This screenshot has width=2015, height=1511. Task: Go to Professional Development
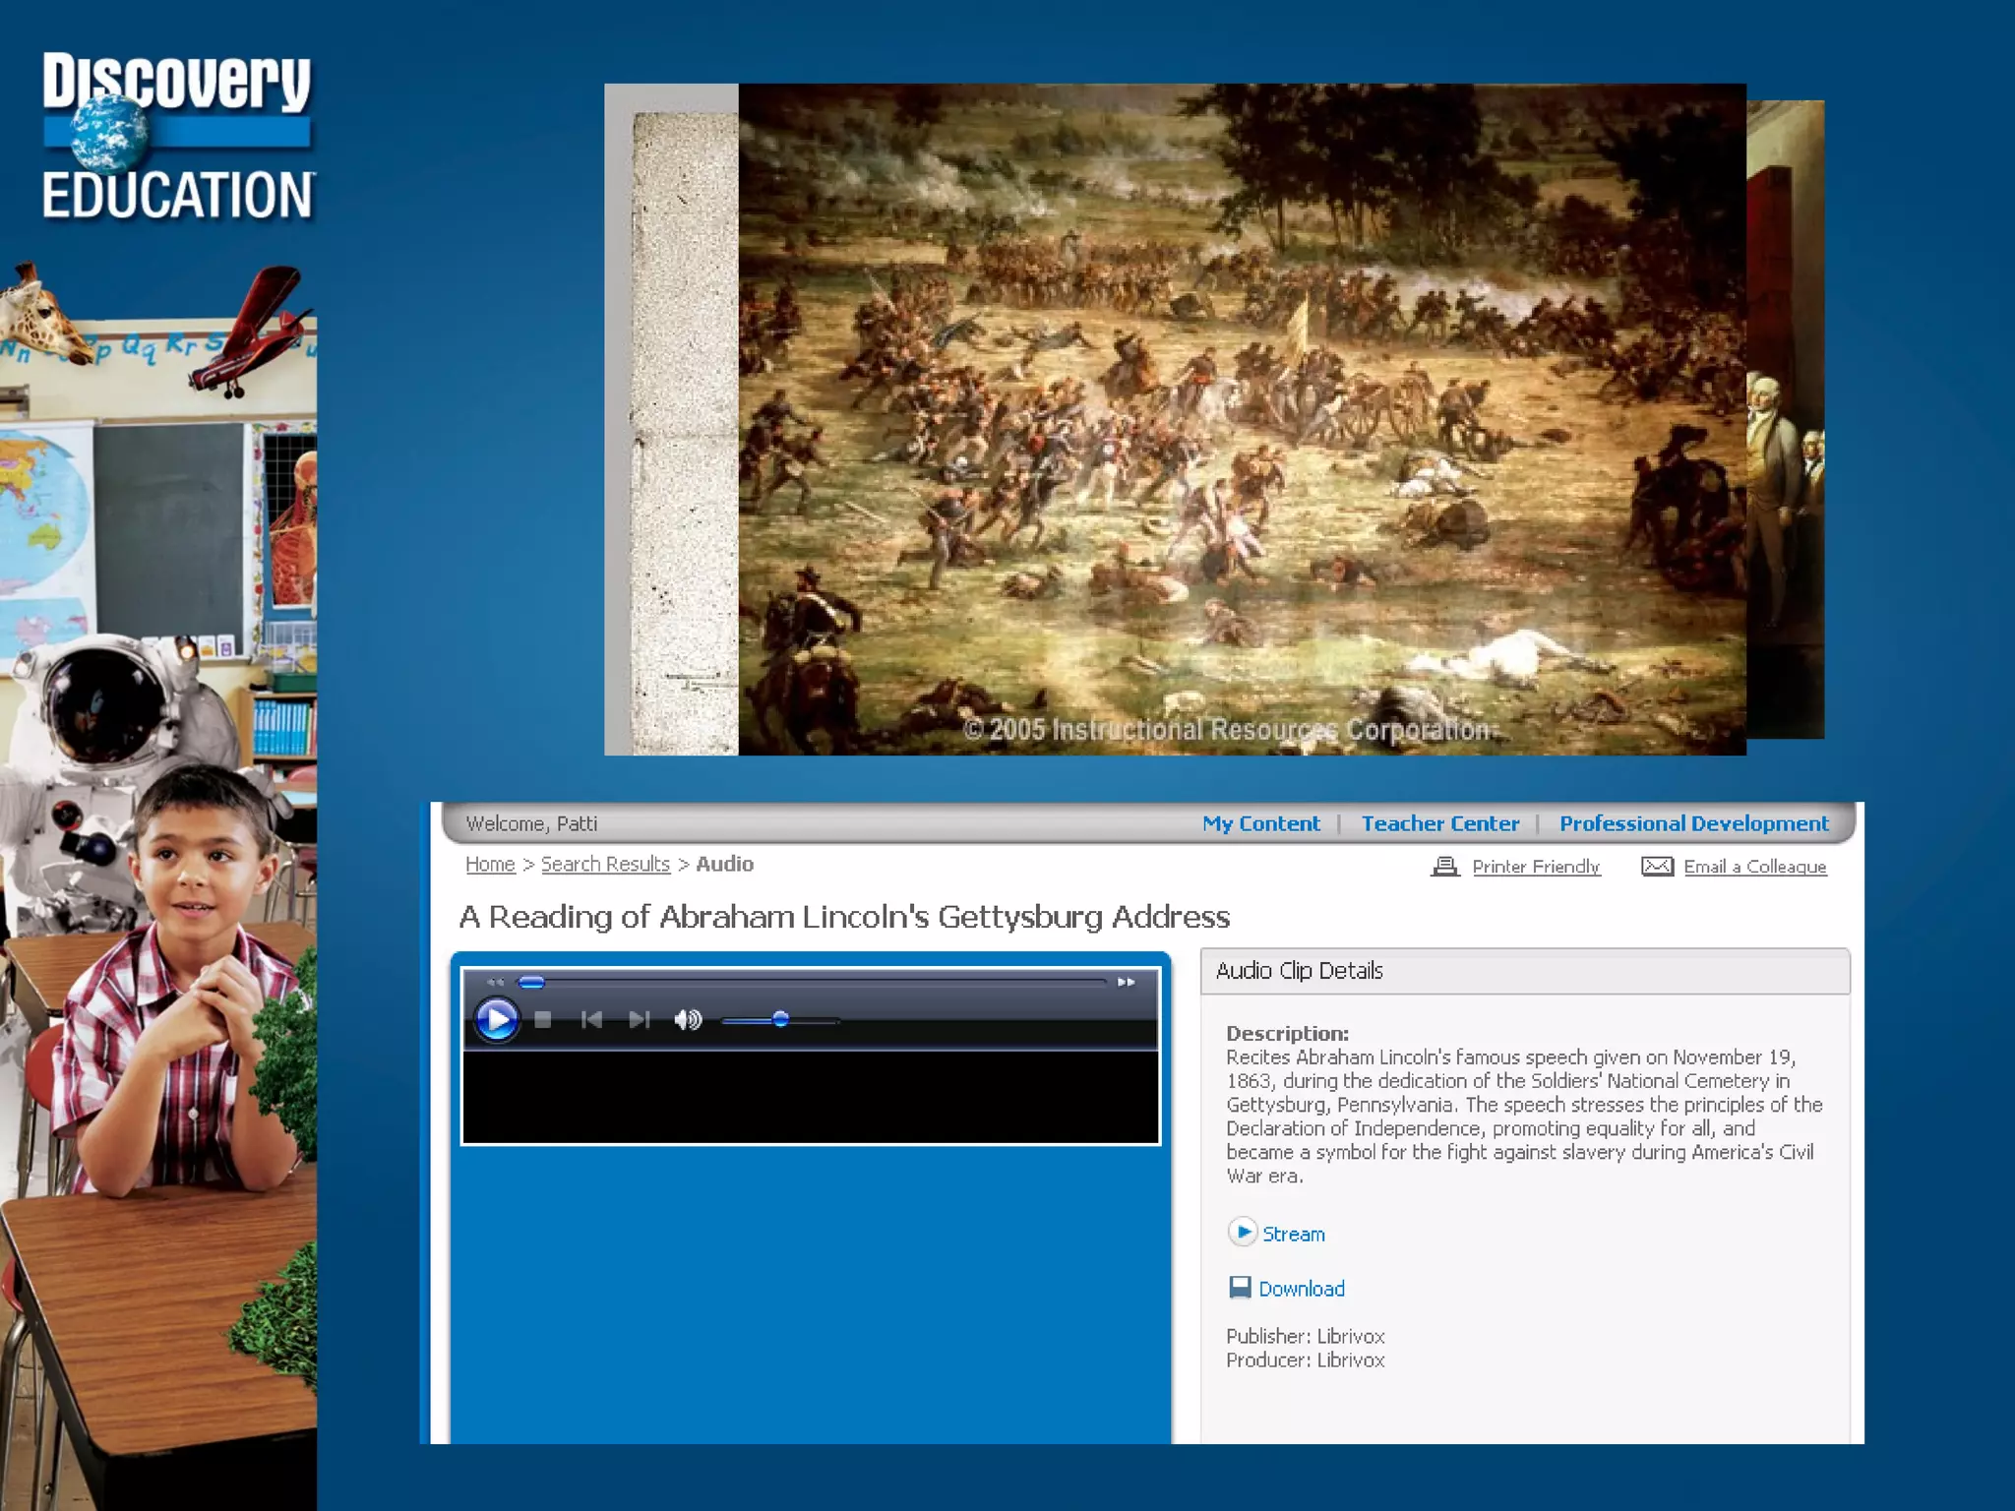1693,823
